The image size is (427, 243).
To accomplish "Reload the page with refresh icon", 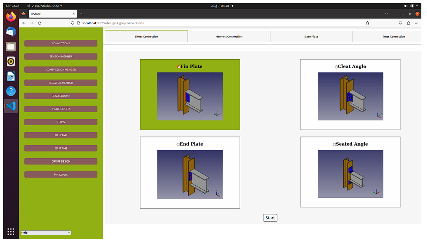I will tap(40, 23).
